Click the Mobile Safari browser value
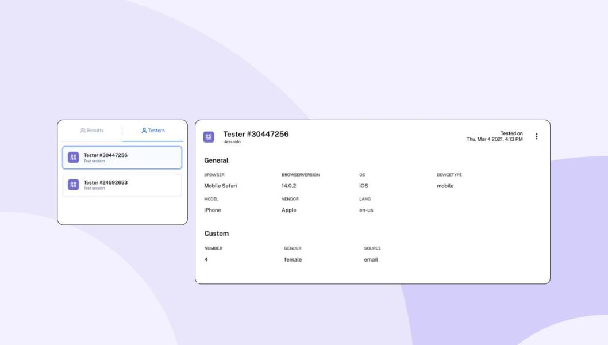Viewport: 608px width, 345px height. [220, 186]
